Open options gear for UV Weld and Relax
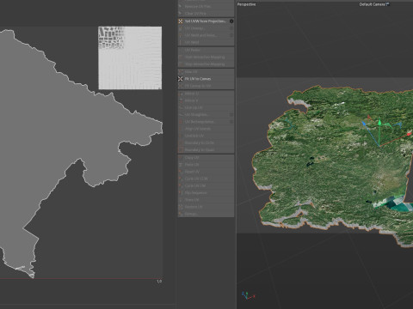The width and height of the screenshot is (413, 309). click(231, 35)
